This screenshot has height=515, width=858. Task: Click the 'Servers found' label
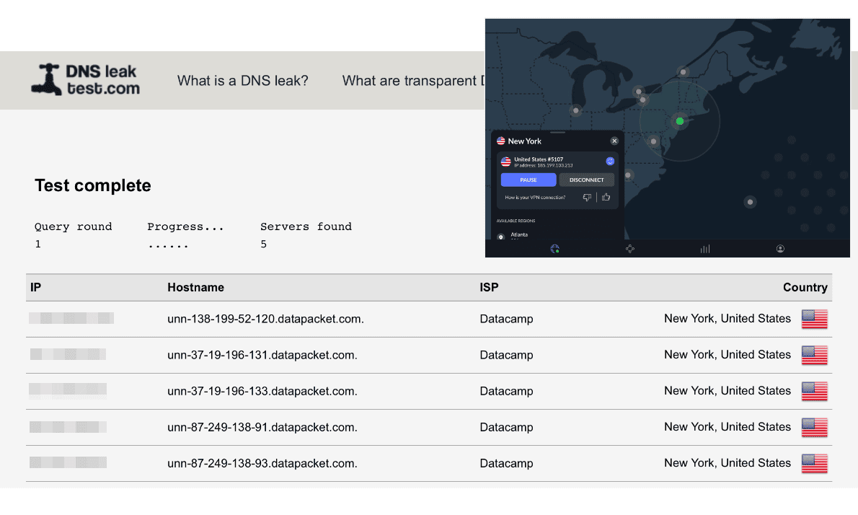click(x=306, y=226)
